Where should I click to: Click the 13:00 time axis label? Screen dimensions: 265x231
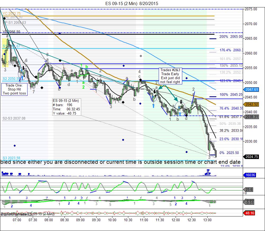(207, 220)
